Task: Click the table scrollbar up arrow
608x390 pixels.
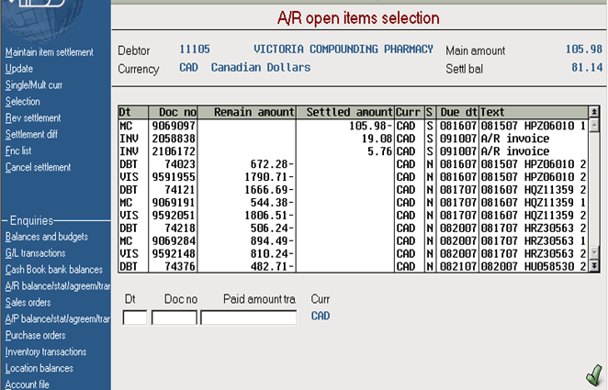Action: (594, 125)
